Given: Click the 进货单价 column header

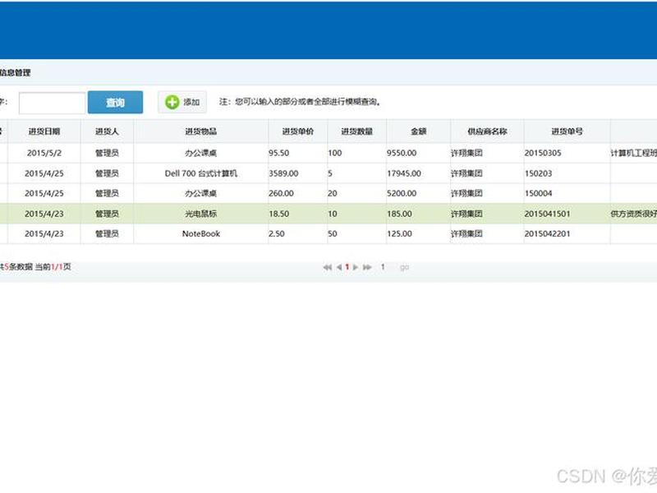Looking at the screenshot, I should click(298, 131).
